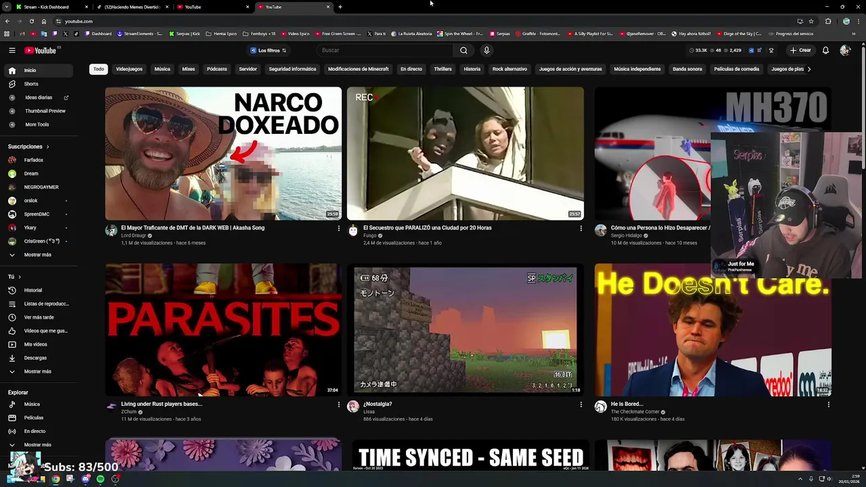
Task: Select the Thrillers filter chip
Action: tap(442, 69)
